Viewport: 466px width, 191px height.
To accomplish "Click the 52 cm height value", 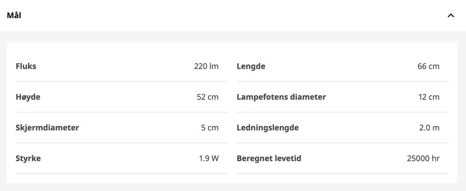I will pyautogui.click(x=207, y=97).
